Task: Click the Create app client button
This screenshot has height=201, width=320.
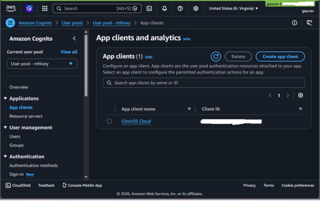Action: tap(280, 56)
